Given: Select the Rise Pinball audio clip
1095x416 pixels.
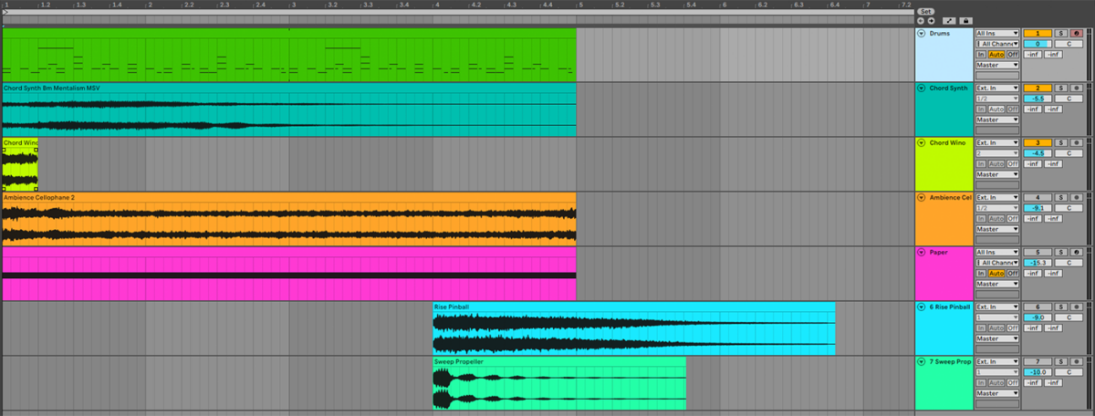Looking at the screenshot, I should [x=634, y=328].
